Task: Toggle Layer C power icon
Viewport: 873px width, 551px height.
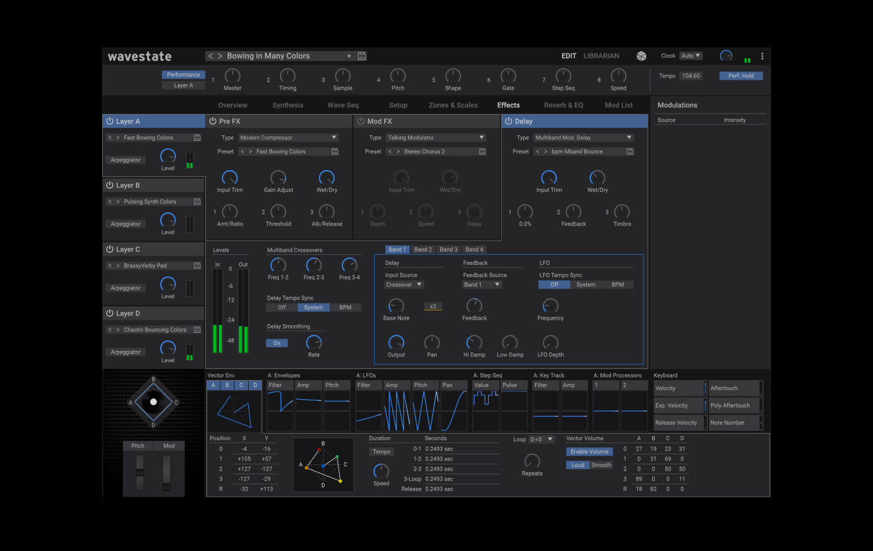Action: point(110,249)
